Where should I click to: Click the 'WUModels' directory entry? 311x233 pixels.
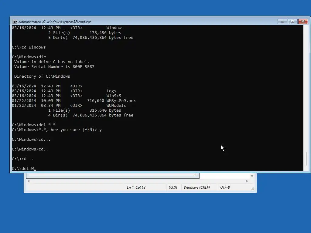coord(116,105)
